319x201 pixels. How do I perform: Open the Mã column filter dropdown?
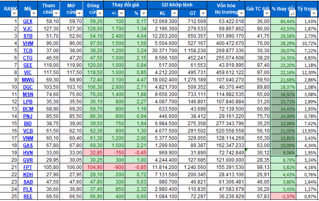pos(34,13)
